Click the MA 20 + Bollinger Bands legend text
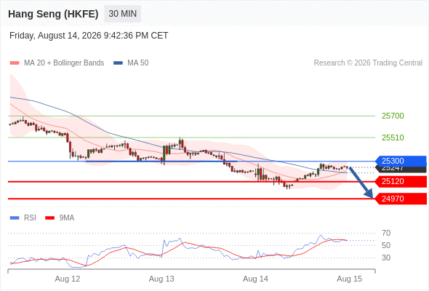Viewport: 429px width, 291px height. tap(64, 63)
